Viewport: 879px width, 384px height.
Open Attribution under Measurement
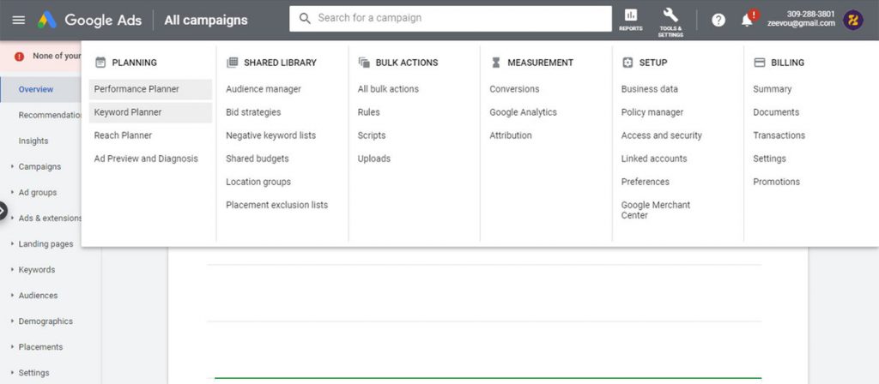[x=511, y=135]
